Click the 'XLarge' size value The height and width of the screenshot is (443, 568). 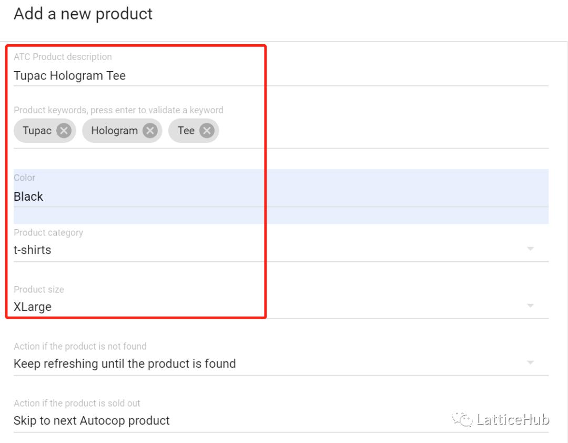pyautogui.click(x=33, y=307)
